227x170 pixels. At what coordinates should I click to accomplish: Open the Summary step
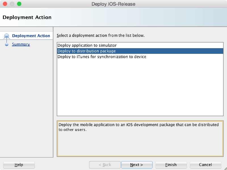click(x=20, y=44)
